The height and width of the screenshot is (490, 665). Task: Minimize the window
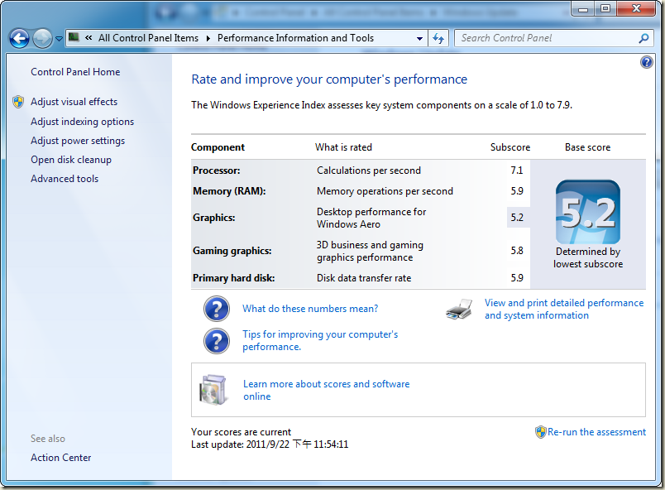tap(584, 8)
